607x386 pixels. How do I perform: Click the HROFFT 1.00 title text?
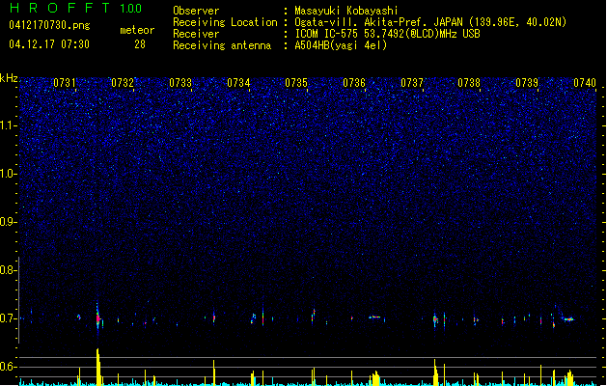click(76, 8)
